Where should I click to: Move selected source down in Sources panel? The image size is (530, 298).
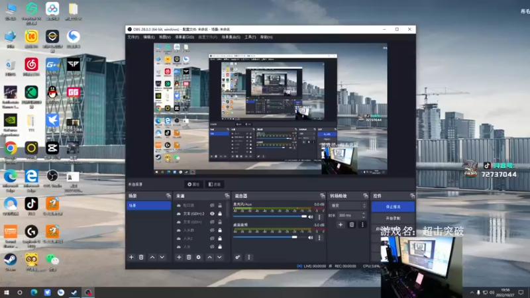(x=220, y=257)
